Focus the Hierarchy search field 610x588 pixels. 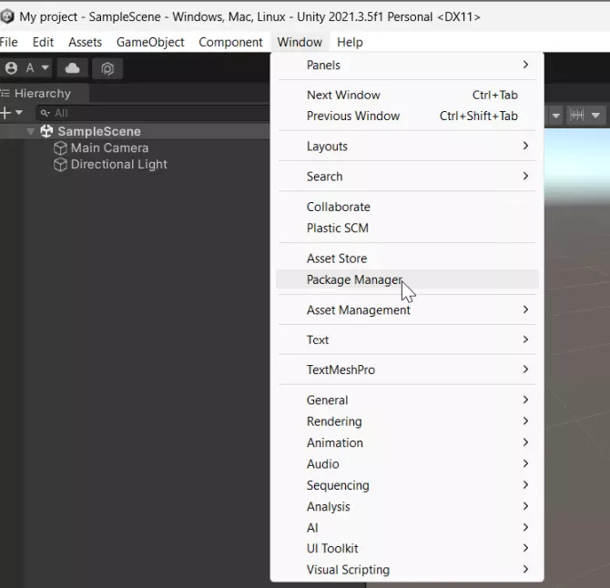tap(153, 113)
